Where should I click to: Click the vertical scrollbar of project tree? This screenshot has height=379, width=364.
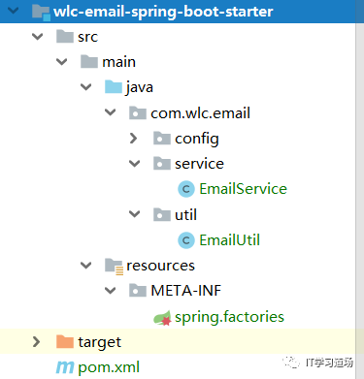(x=359, y=189)
